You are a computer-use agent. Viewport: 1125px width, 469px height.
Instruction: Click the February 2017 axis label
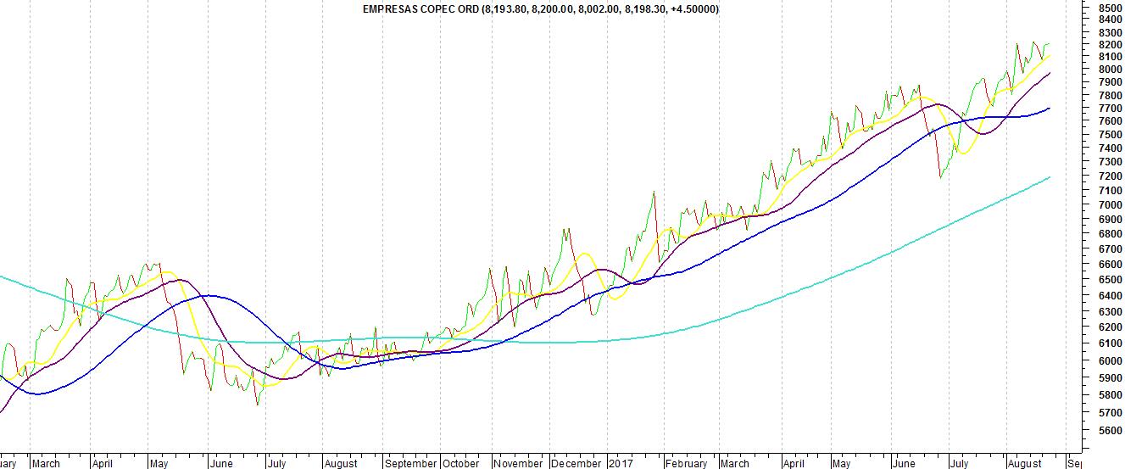click(x=686, y=464)
